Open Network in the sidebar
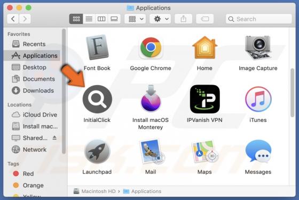Screen dimensions: 299x200 coord(32,149)
